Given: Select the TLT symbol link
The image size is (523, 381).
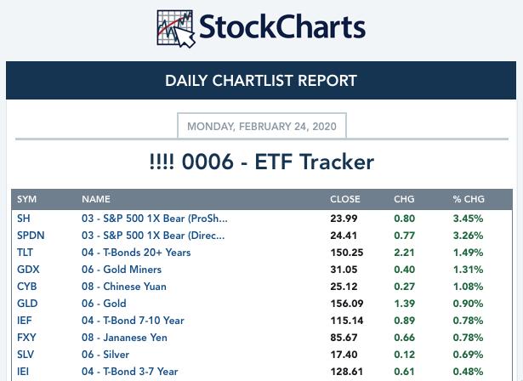Looking at the screenshot, I should [x=25, y=253].
